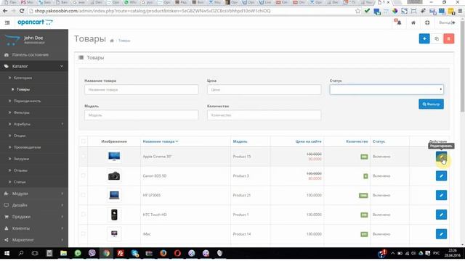Sort by Модель column
The height and width of the screenshot is (261, 465).
[x=240, y=141]
